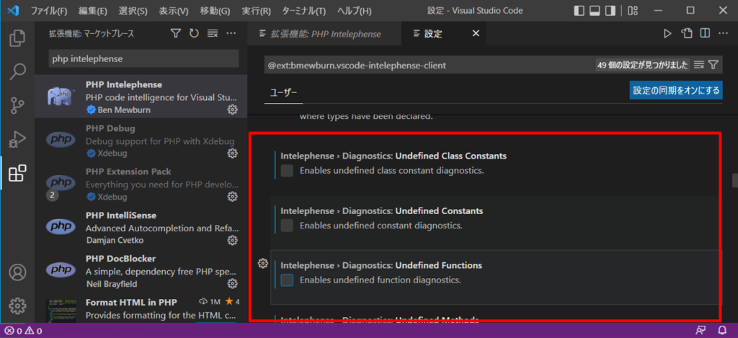
Task: Split the editor to the right
Action: click(x=705, y=33)
